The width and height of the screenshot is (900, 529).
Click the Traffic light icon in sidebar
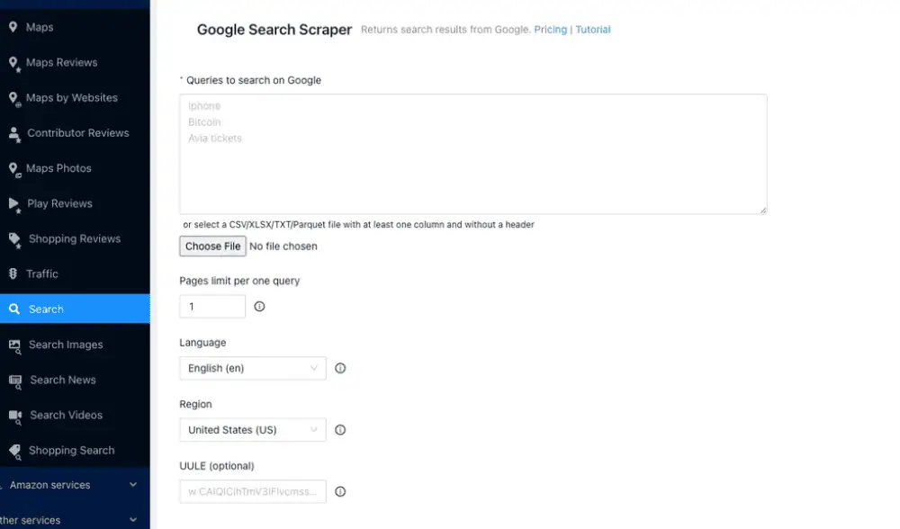13,274
